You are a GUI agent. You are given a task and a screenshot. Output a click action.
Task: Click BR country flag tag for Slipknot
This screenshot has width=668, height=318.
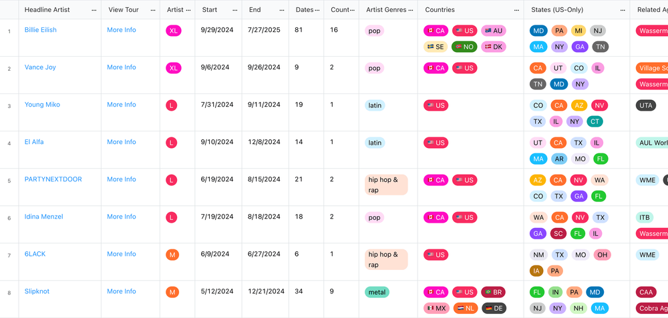pyautogui.click(x=494, y=293)
